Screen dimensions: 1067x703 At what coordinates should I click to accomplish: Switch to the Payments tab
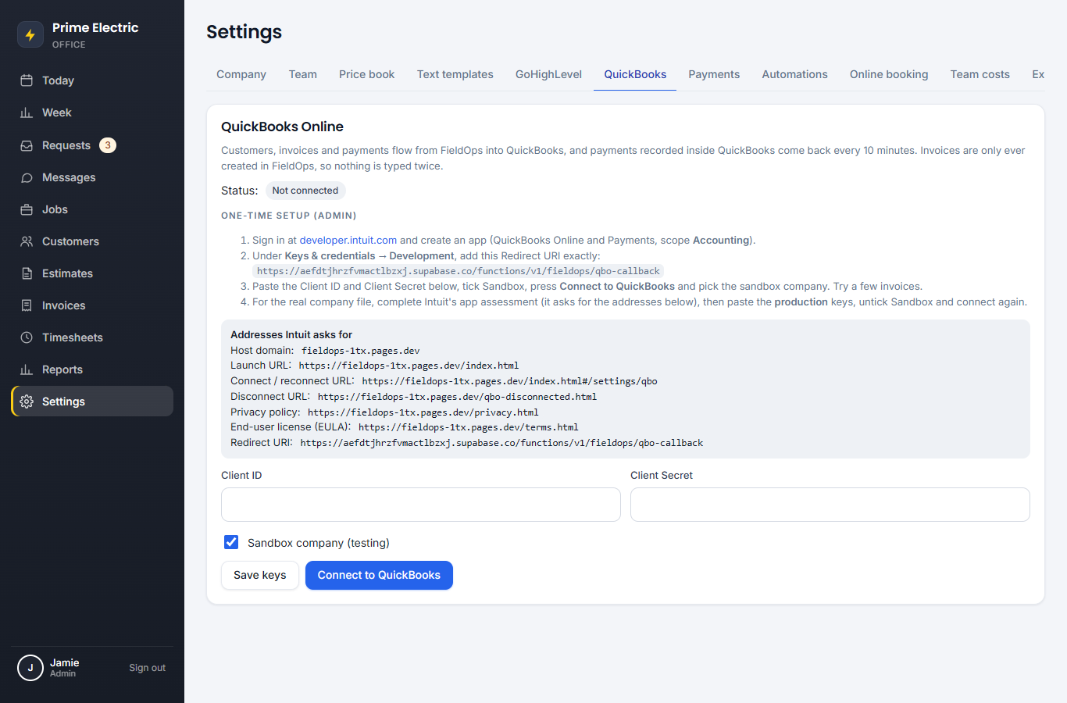pyautogui.click(x=714, y=74)
